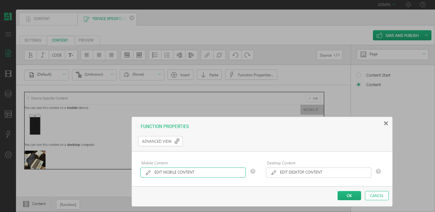435x212 pixels.
Task: Open the Page placeholder dropdown
Action: [392, 54]
